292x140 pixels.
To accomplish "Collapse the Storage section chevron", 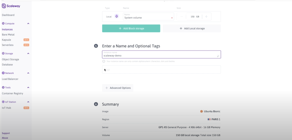I will pos(28,53).
